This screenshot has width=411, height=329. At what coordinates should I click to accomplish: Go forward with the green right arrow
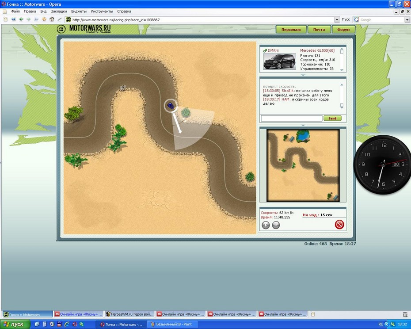click(x=29, y=19)
